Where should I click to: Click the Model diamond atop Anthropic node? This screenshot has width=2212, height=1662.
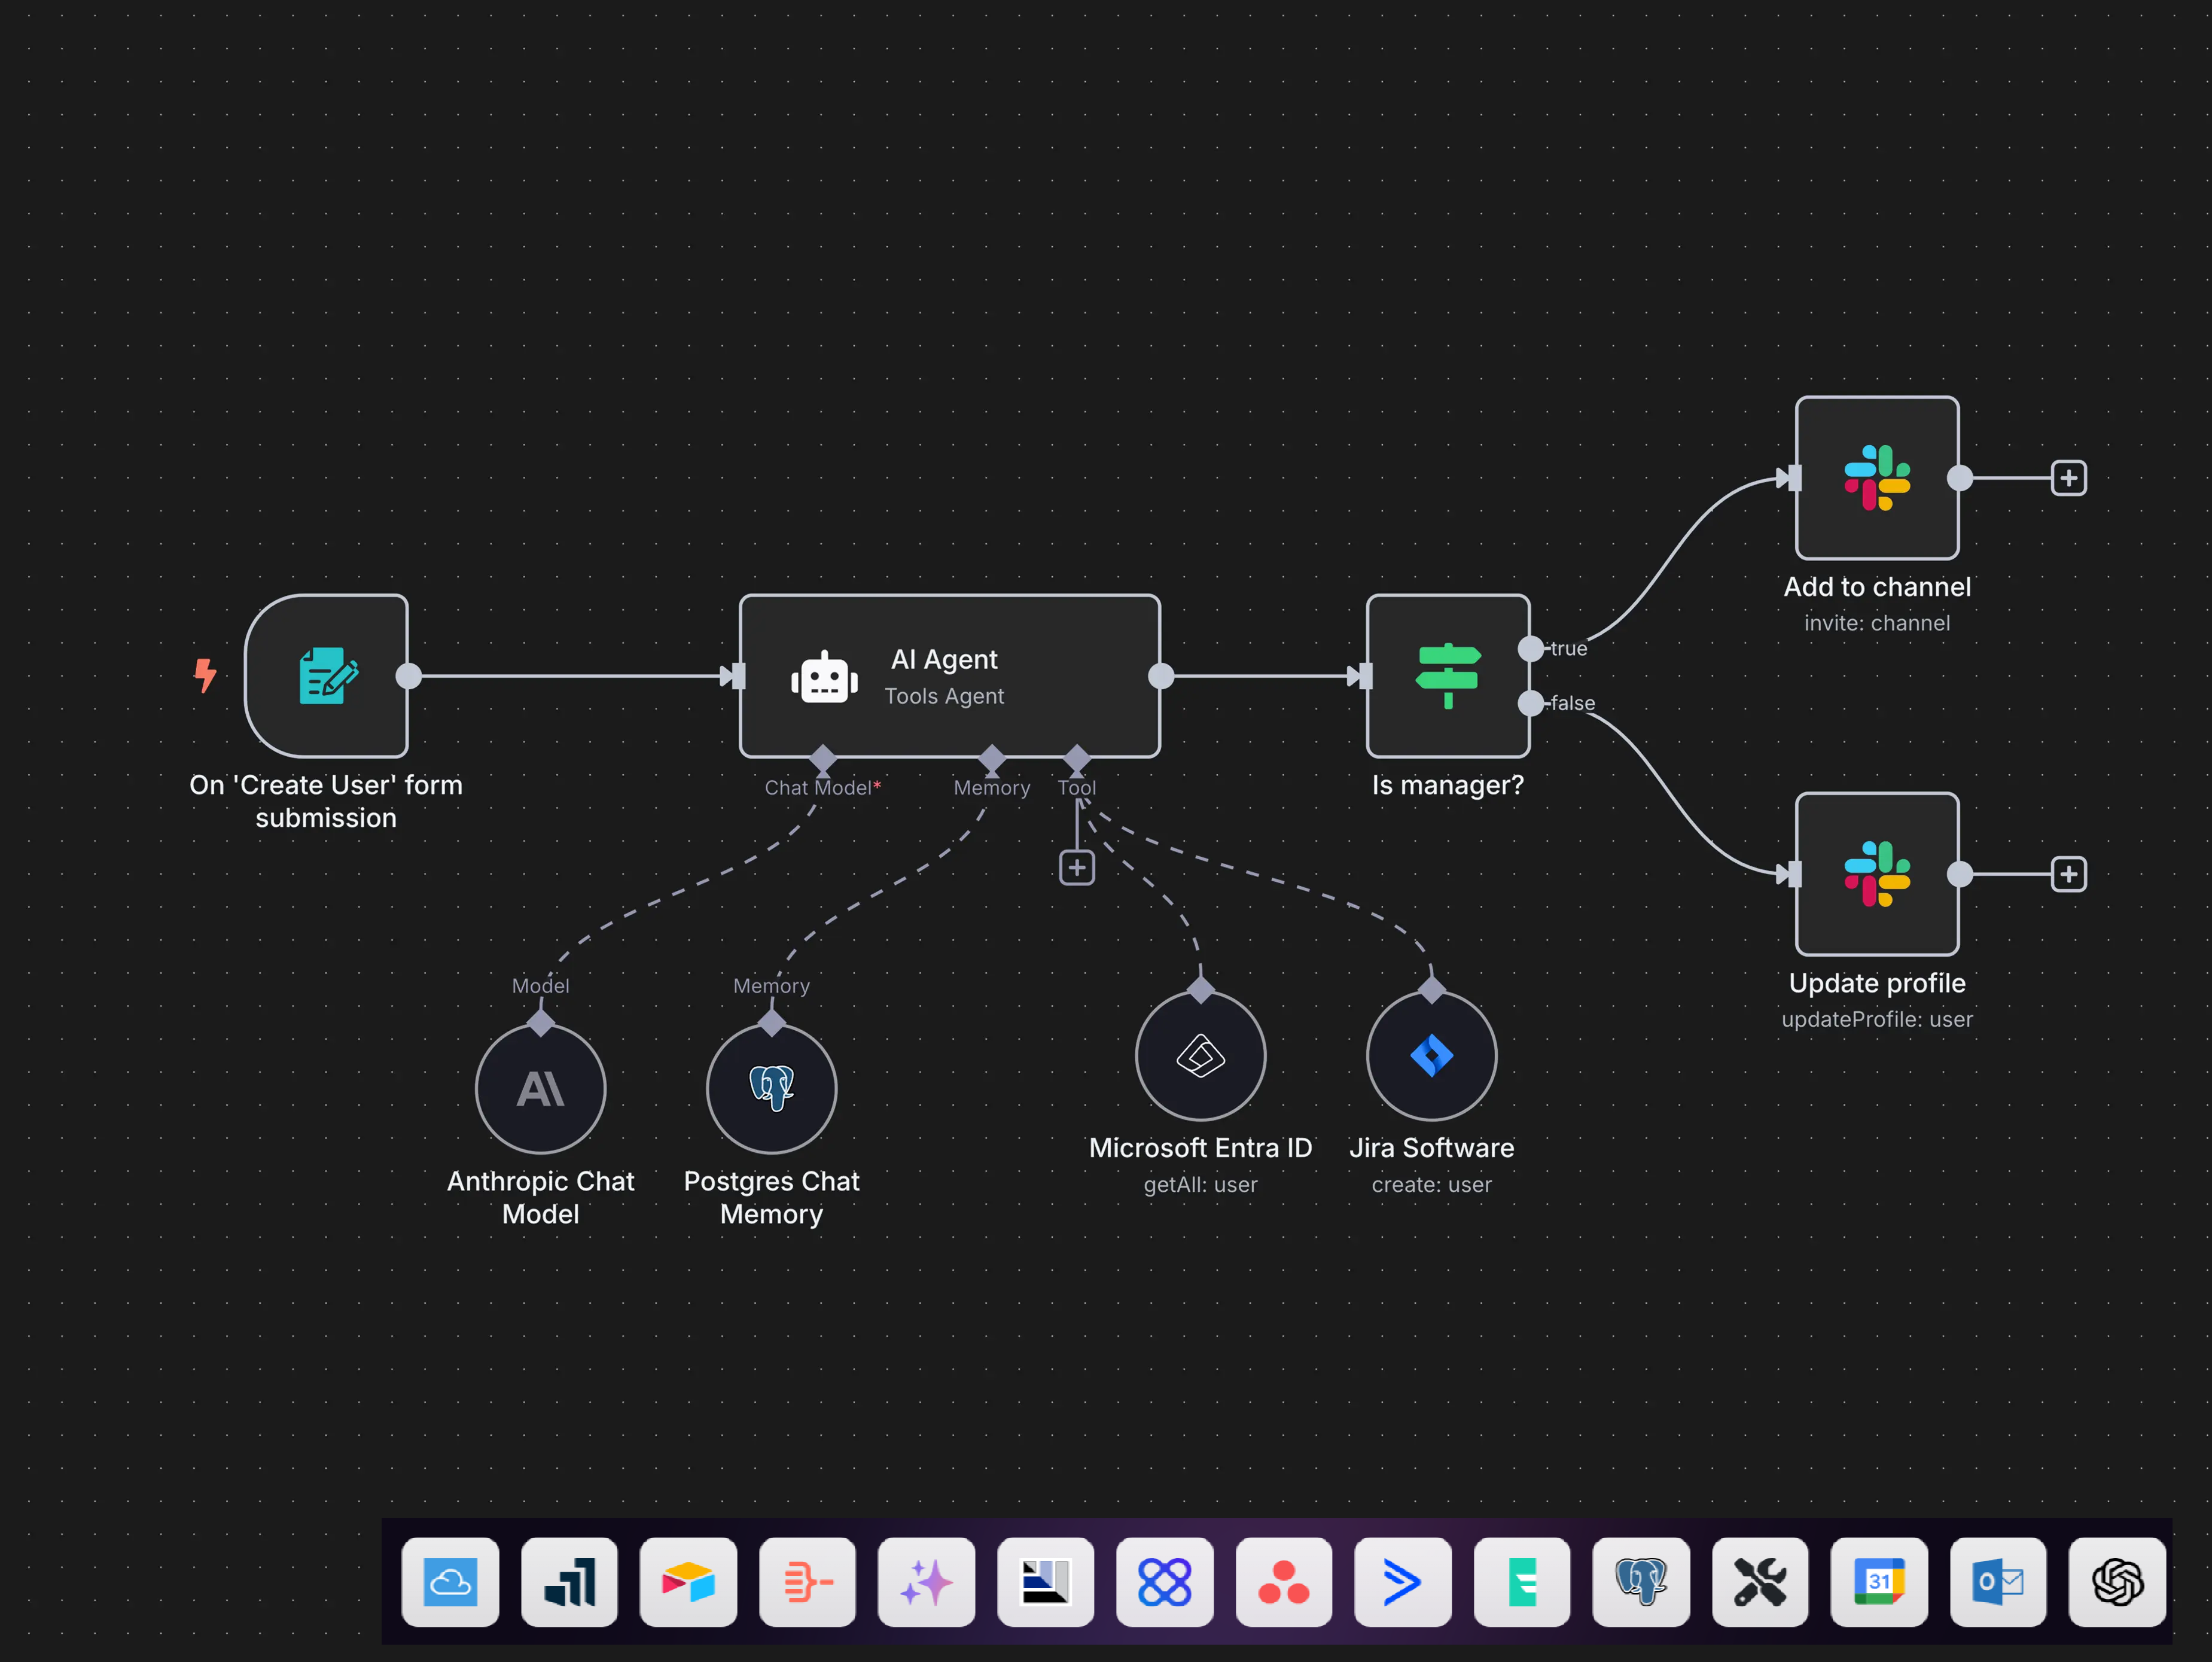point(541,1023)
